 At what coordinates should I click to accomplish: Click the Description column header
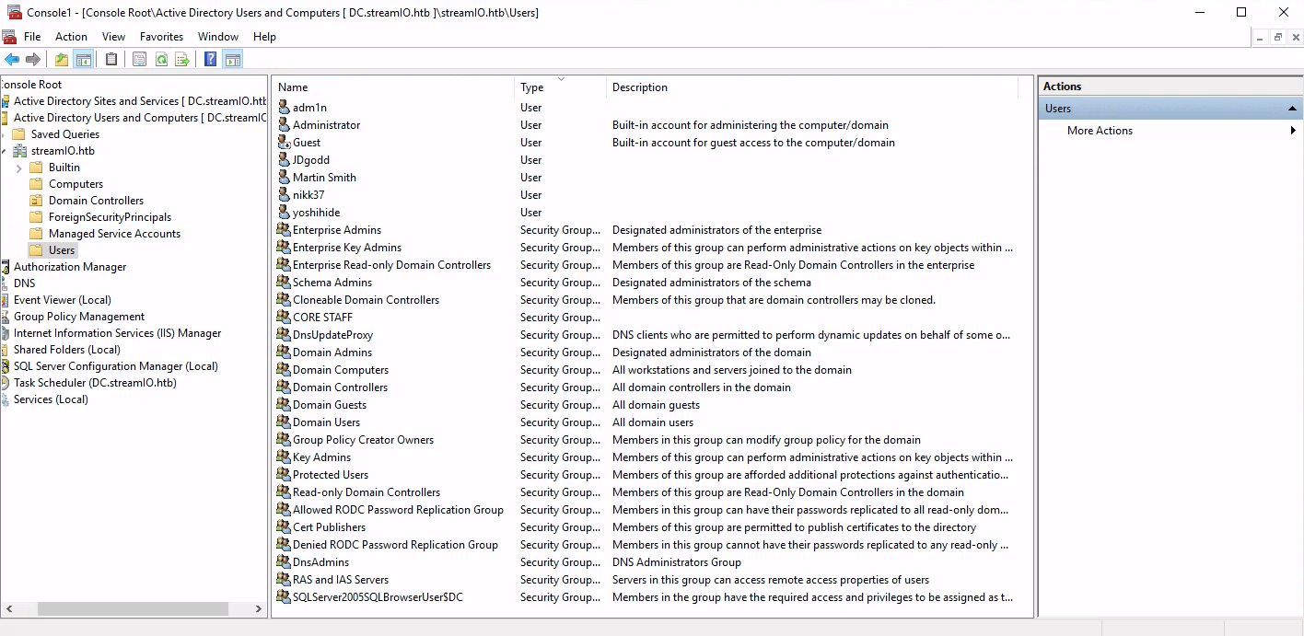[x=812, y=87]
